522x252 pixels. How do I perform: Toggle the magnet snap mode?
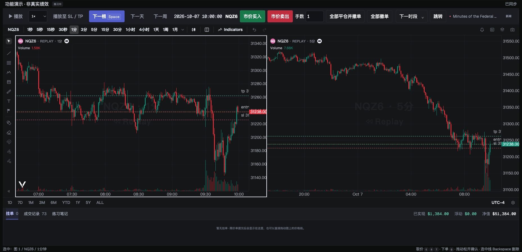pos(9,142)
